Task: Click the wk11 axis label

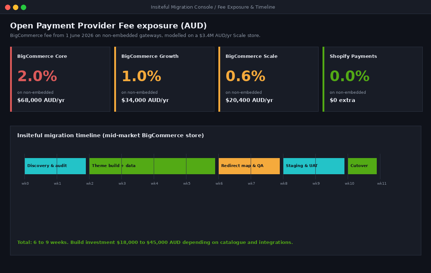Action: pyautogui.click(x=382, y=184)
